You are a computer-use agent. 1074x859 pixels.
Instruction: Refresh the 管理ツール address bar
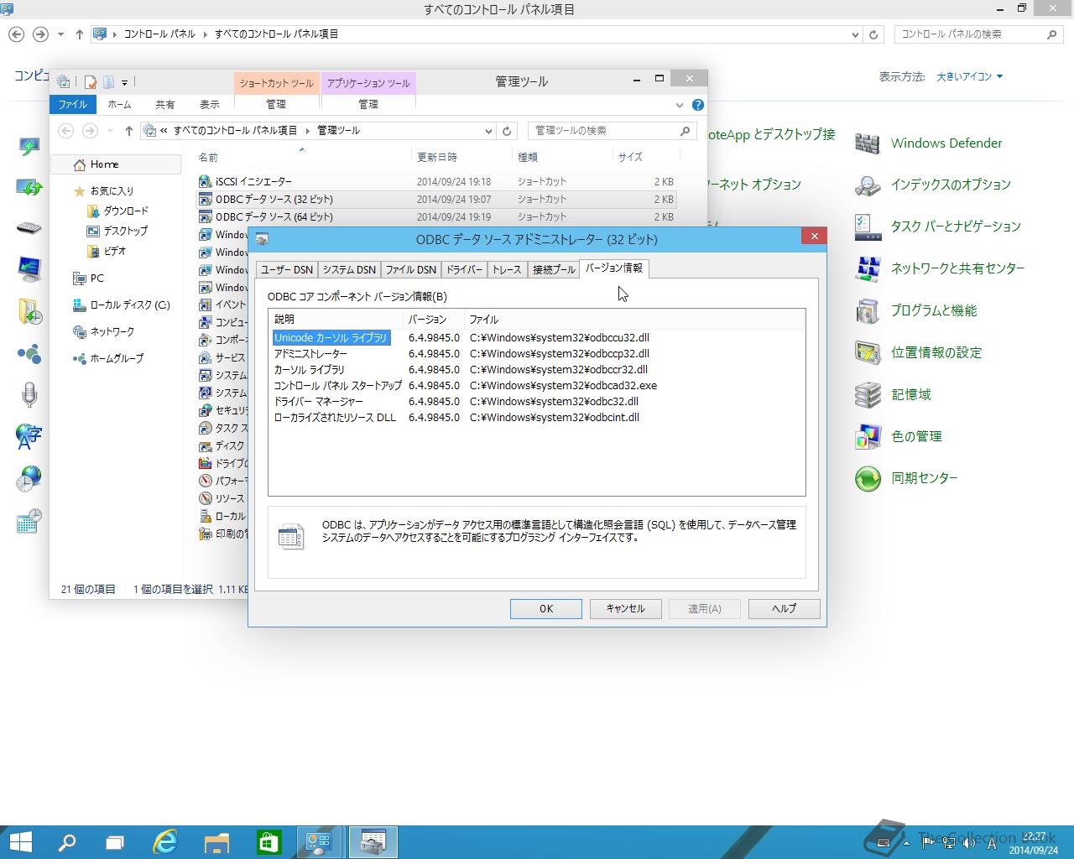pyautogui.click(x=507, y=131)
